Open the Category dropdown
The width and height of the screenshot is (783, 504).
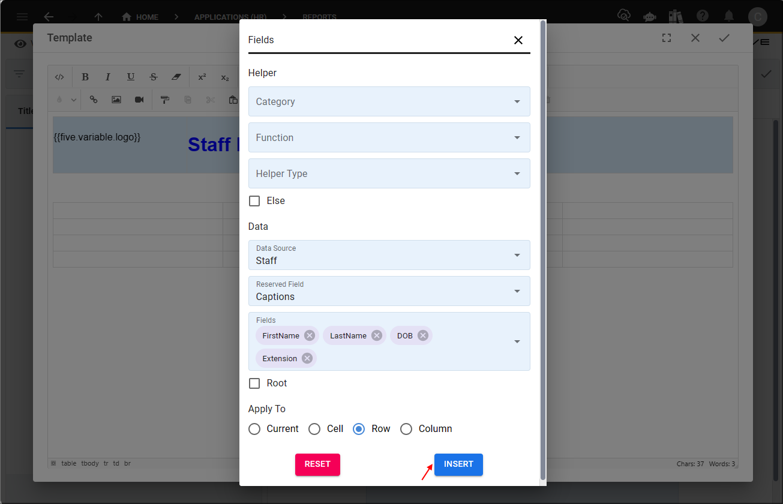pyautogui.click(x=389, y=101)
